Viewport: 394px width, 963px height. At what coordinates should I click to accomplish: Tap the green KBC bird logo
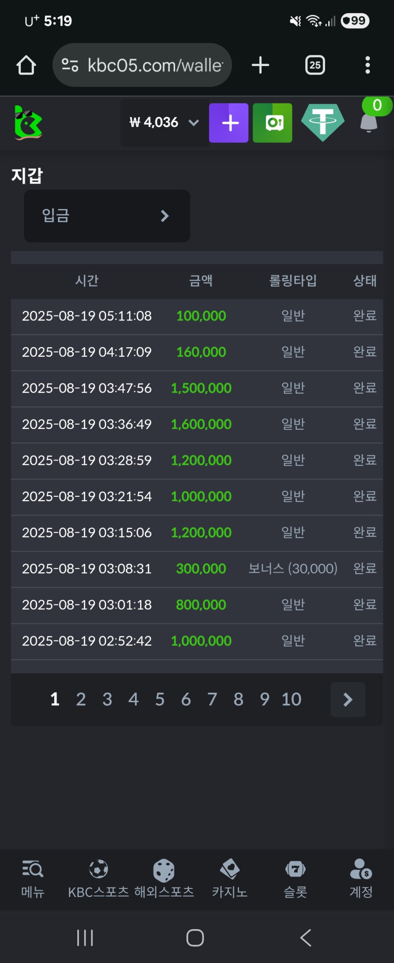pos(28,123)
